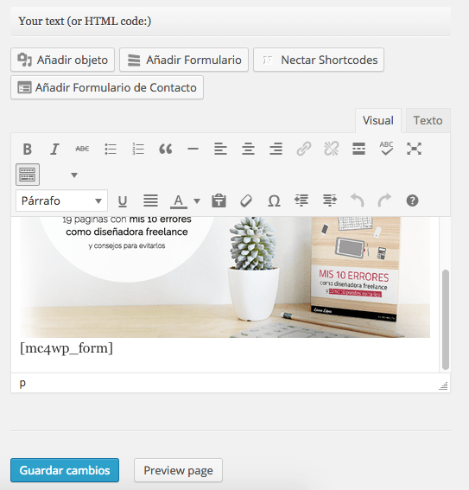
Task: Apply the text color
Action: pyautogui.click(x=179, y=201)
